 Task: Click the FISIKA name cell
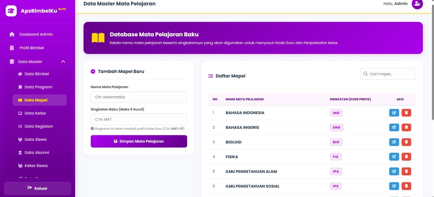pos(232,157)
